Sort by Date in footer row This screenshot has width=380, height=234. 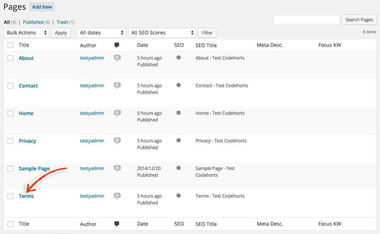point(142,224)
